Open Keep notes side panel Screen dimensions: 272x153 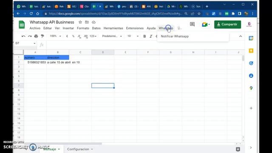(x=251, y=51)
